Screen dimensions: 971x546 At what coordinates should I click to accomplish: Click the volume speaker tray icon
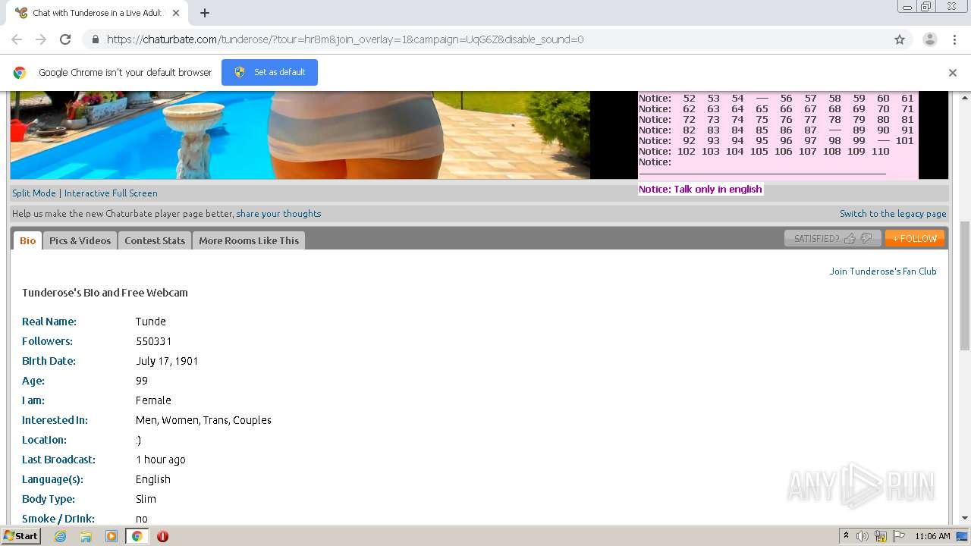tap(863, 536)
